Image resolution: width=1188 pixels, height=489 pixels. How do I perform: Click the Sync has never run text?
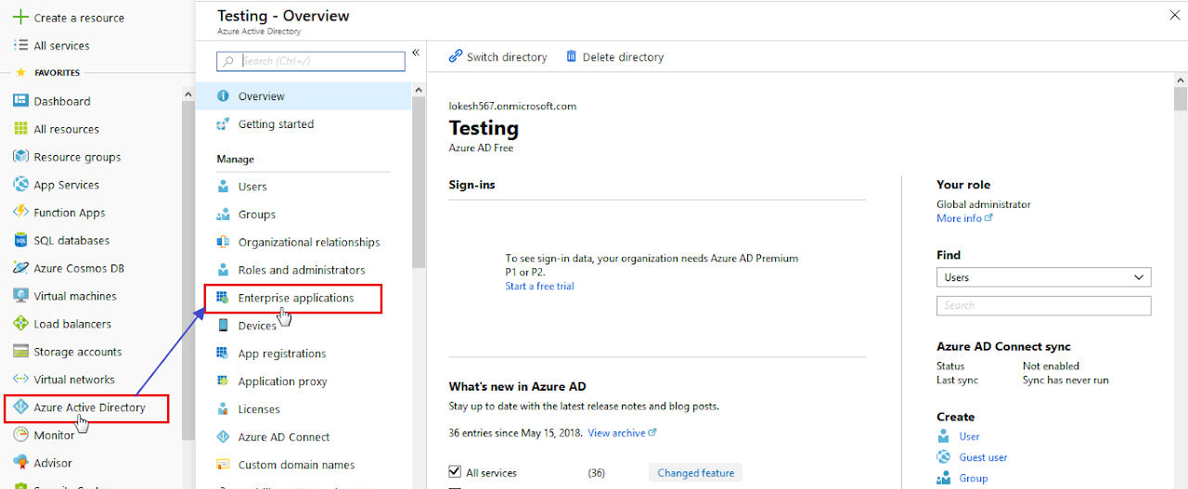(1065, 380)
